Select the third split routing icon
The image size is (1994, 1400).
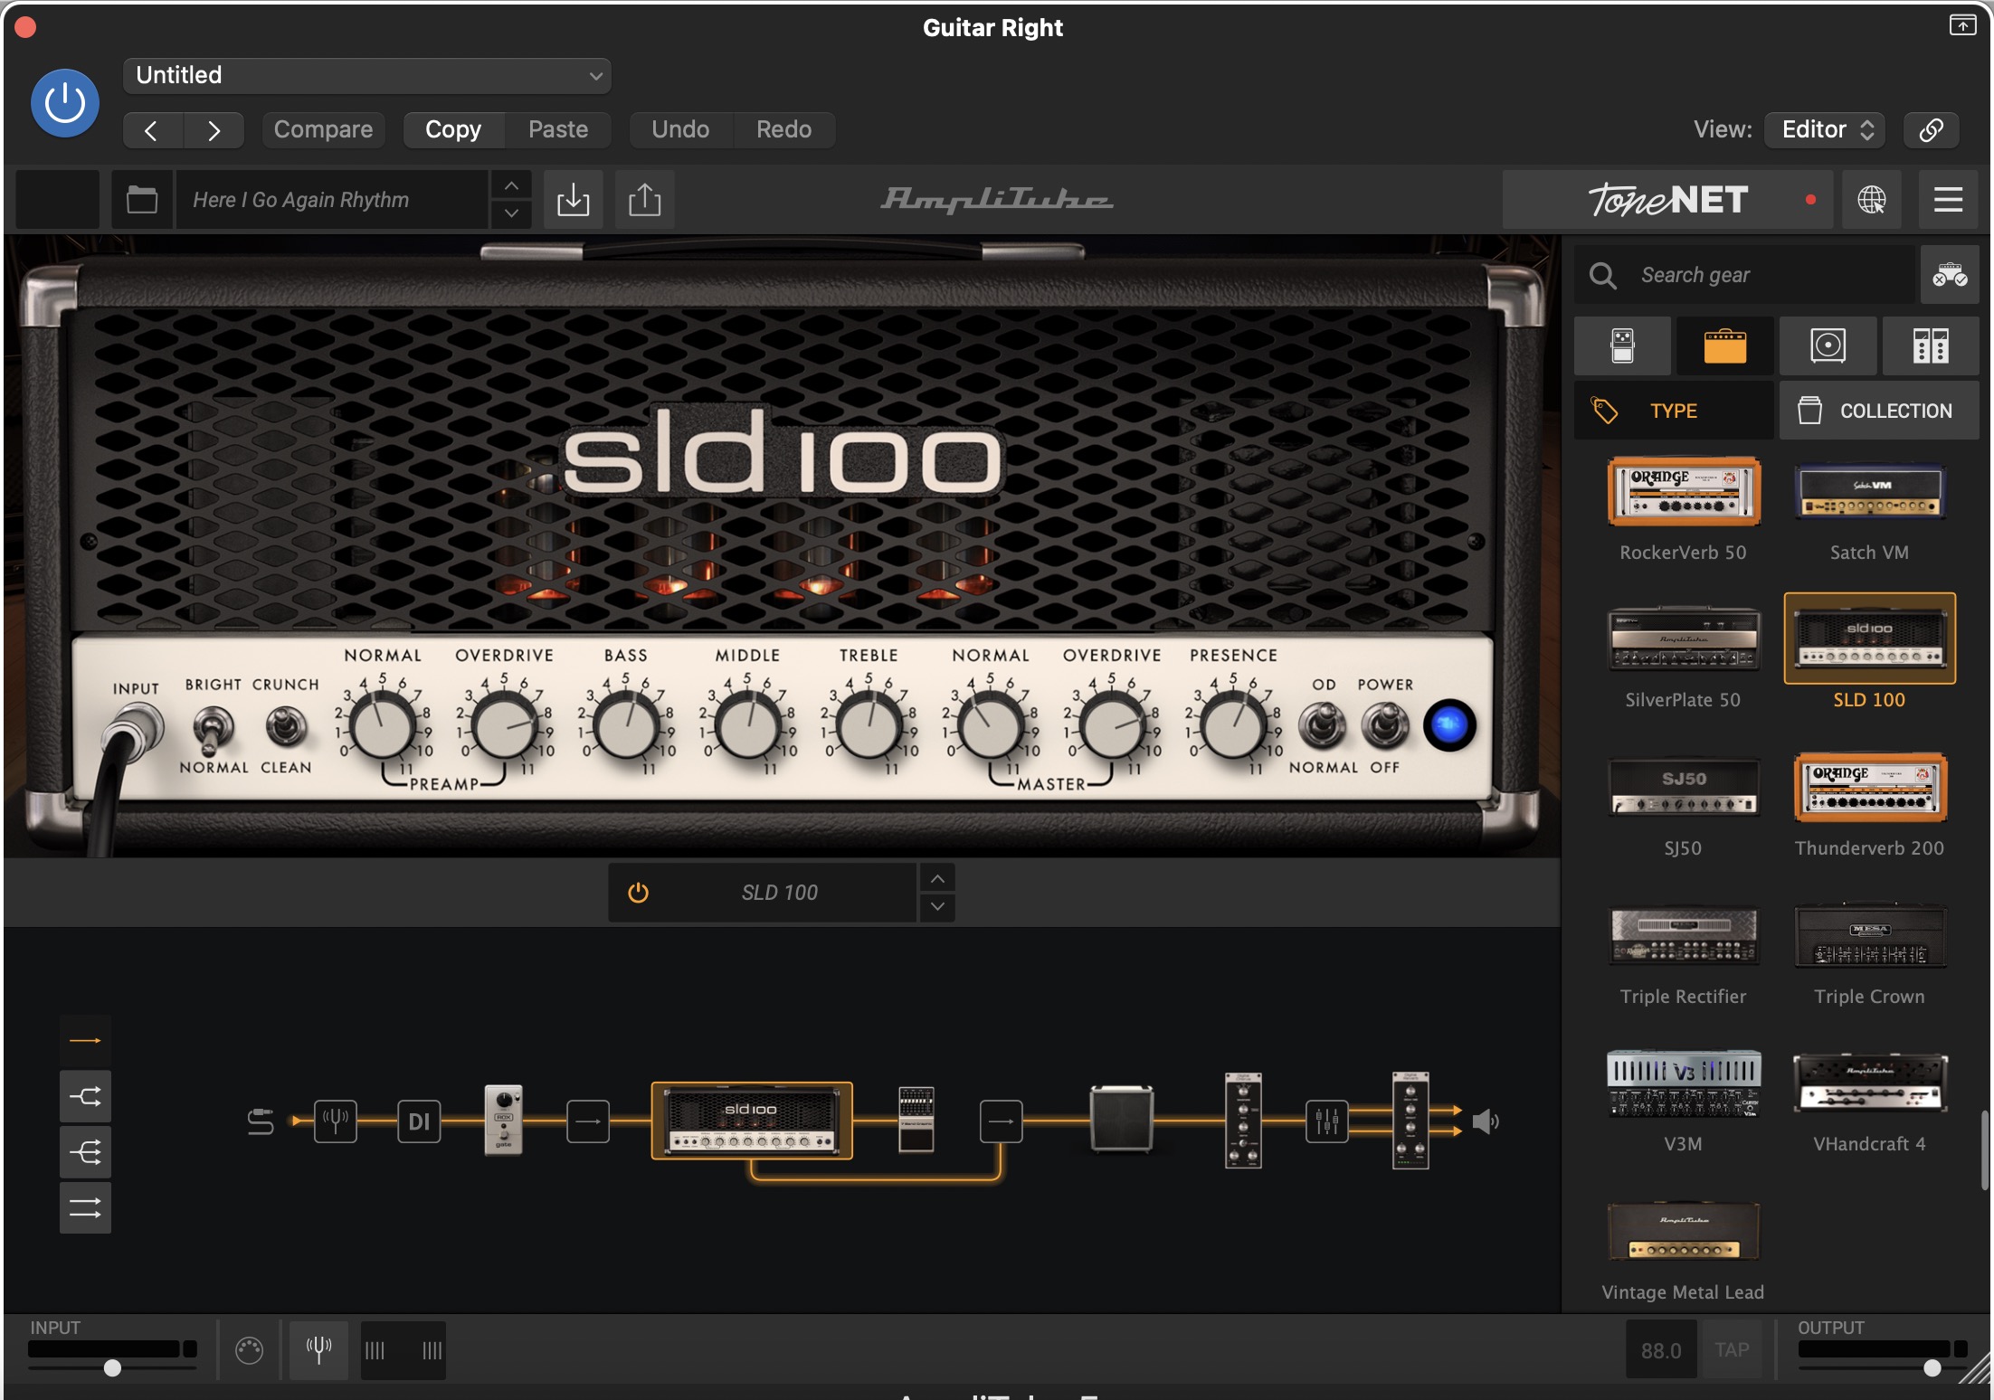coord(85,1152)
